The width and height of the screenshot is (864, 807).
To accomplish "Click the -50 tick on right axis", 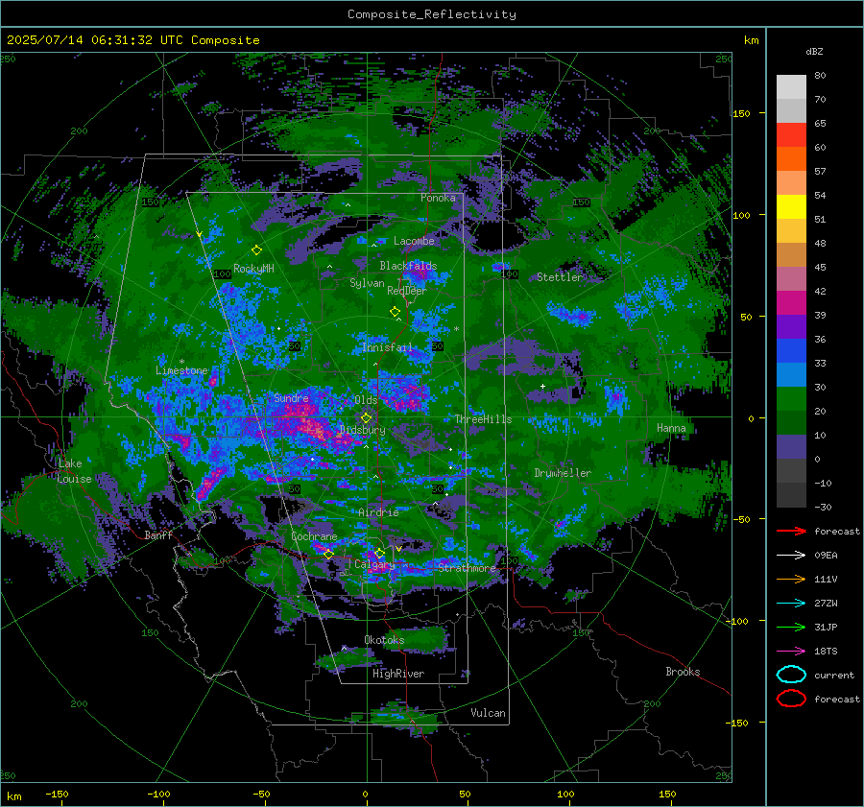I will click(743, 519).
